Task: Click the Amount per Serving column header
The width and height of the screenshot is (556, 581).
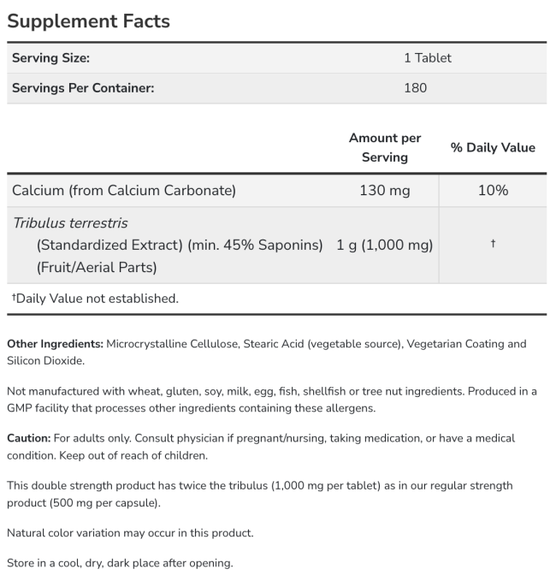Action: click(385, 147)
